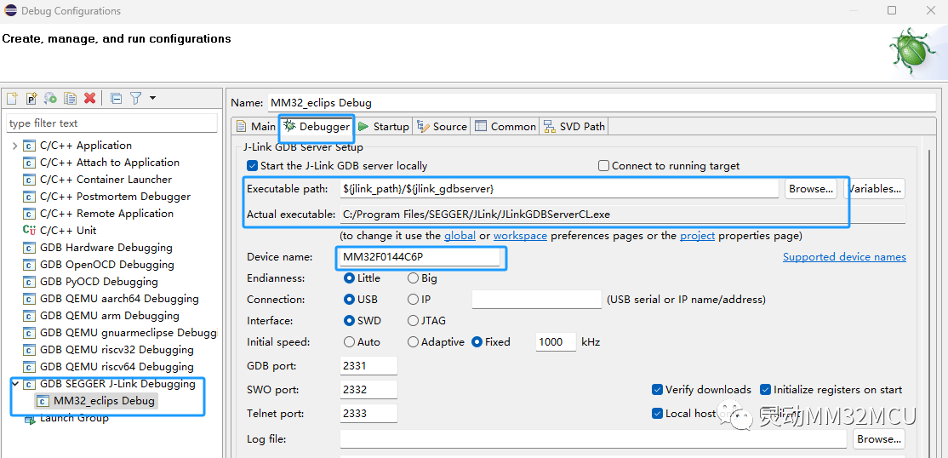The width and height of the screenshot is (948, 458).
Task: Select the JTAG interface radio button
Action: [413, 321]
